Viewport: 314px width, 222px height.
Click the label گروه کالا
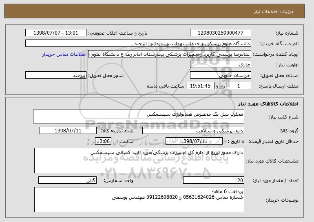coord(289,131)
